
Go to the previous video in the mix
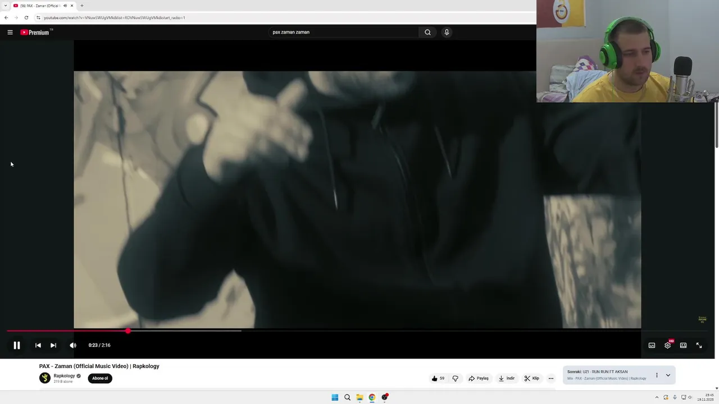coord(38,345)
